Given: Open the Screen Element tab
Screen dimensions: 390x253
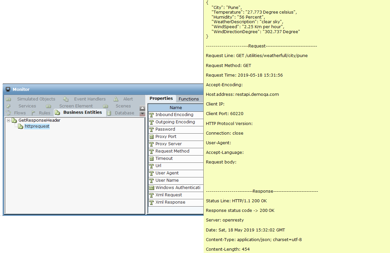Looking at the screenshot, I should point(76,106).
